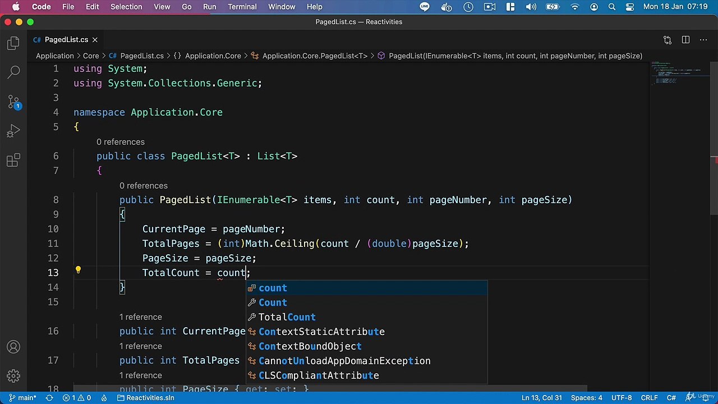Click Application.Core.PagedList<T> breadcrumb

coord(310,56)
